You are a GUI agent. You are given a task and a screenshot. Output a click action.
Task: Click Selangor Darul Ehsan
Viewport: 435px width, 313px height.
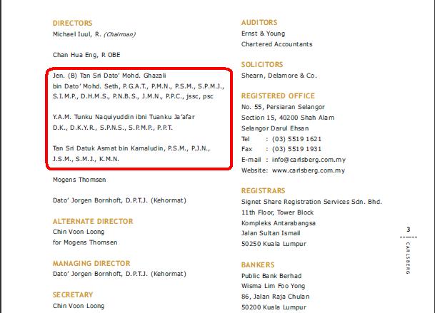pyautogui.click(x=275, y=128)
